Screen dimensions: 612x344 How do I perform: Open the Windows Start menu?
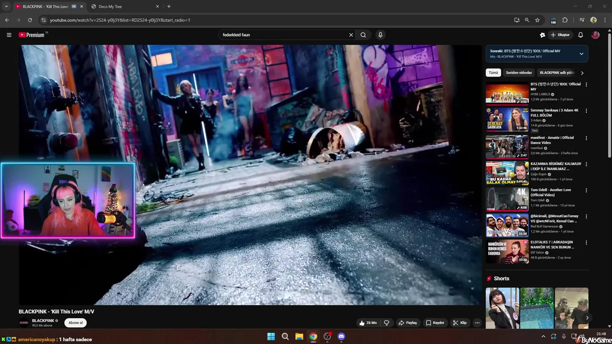[x=271, y=336]
